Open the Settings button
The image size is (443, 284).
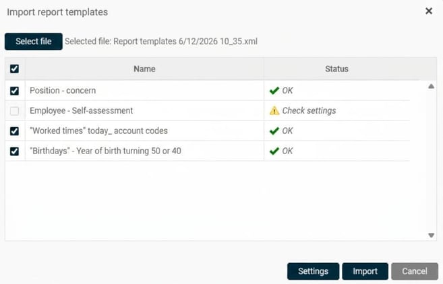click(x=313, y=271)
